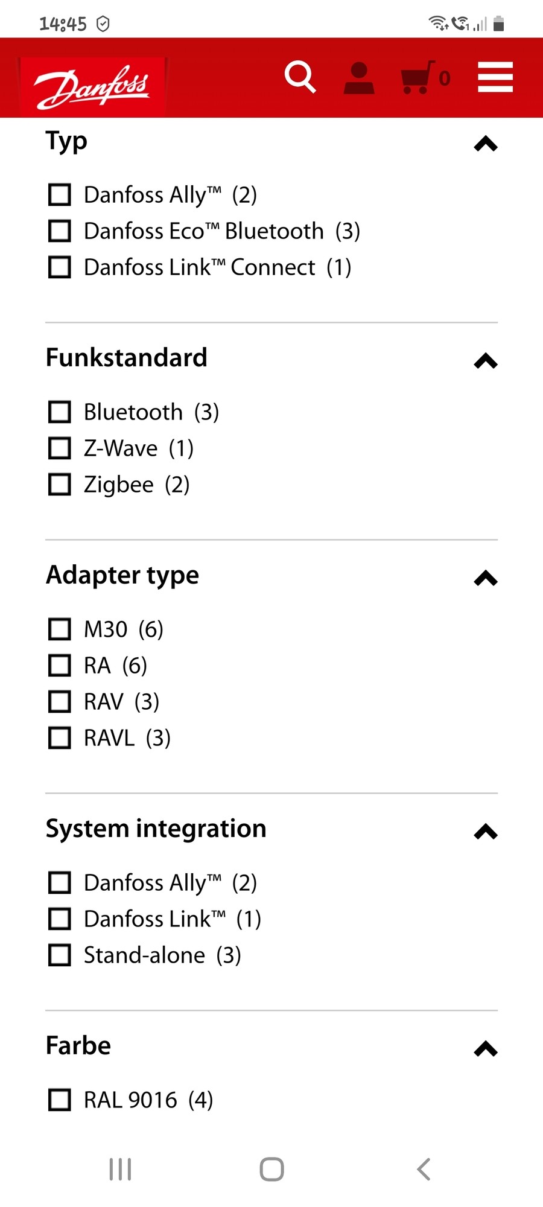This screenshot has width=543, height=1207.
Task: Collapse the Typ filter section
Action: [486, 144]
